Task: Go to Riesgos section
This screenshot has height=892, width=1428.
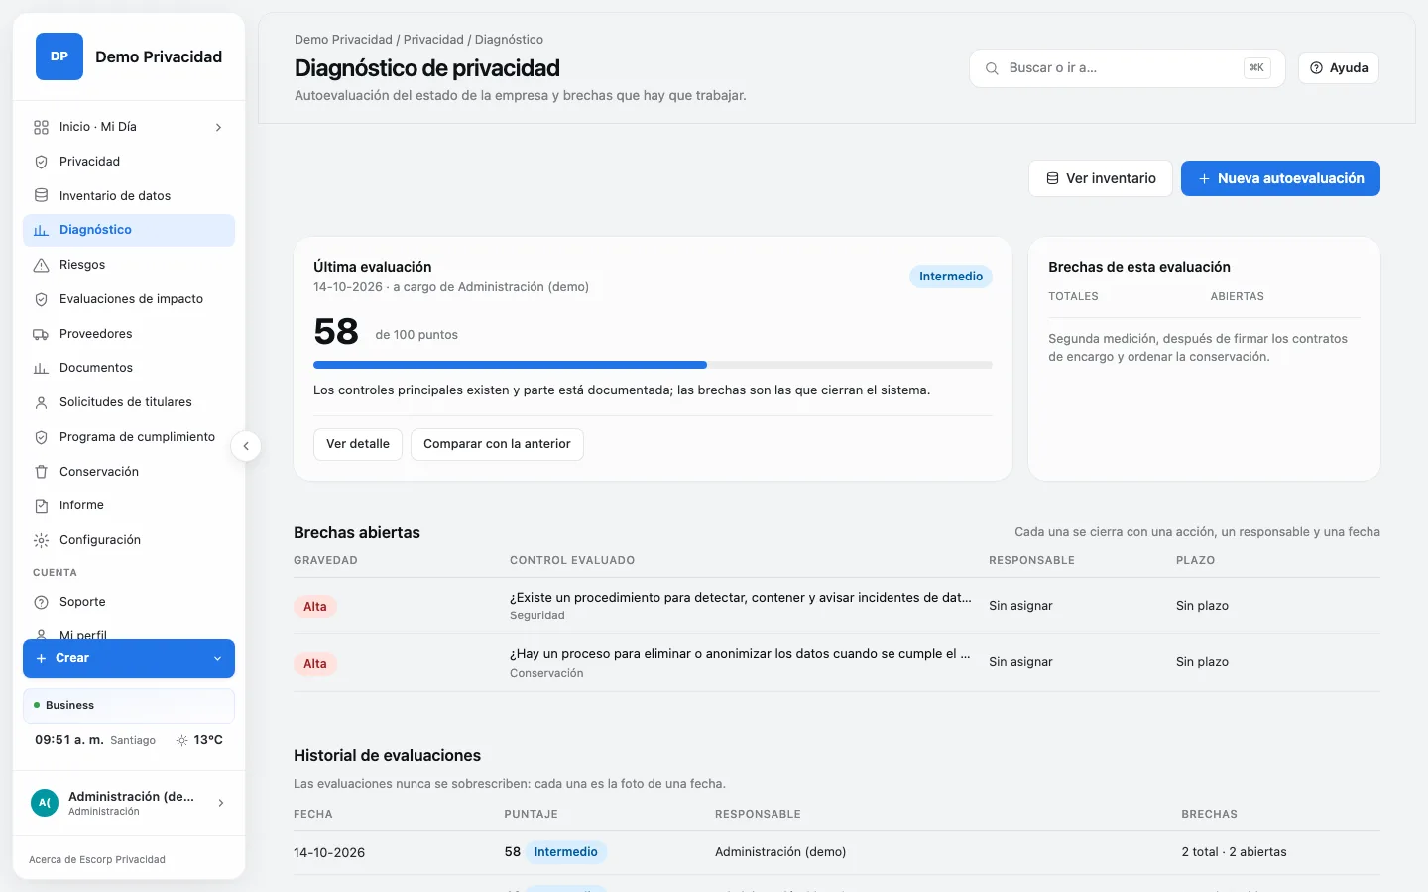Action: coord(129,265)
